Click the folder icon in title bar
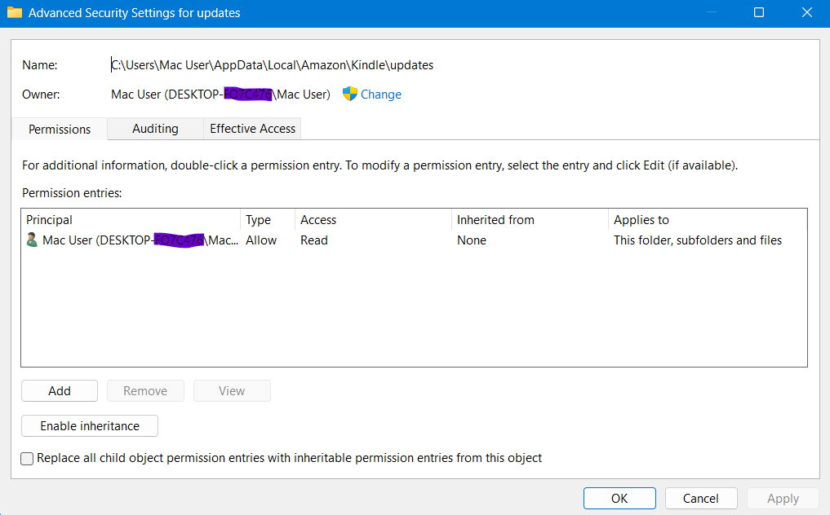 pos(14,13)
